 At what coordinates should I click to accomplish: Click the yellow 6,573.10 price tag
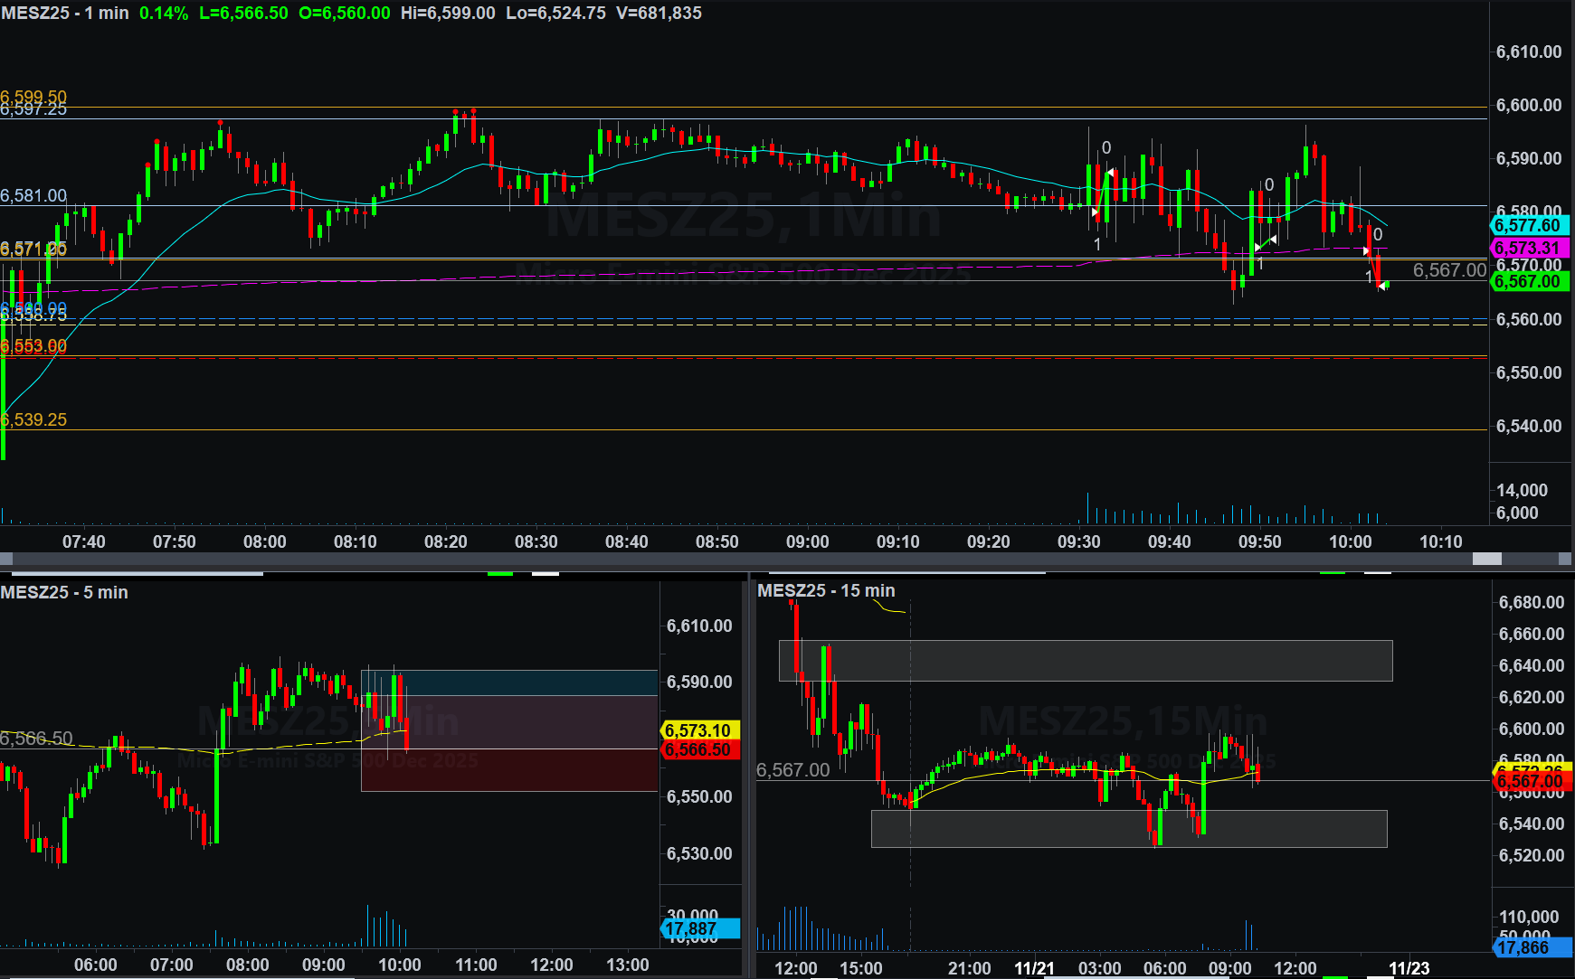tap(699, 730)
